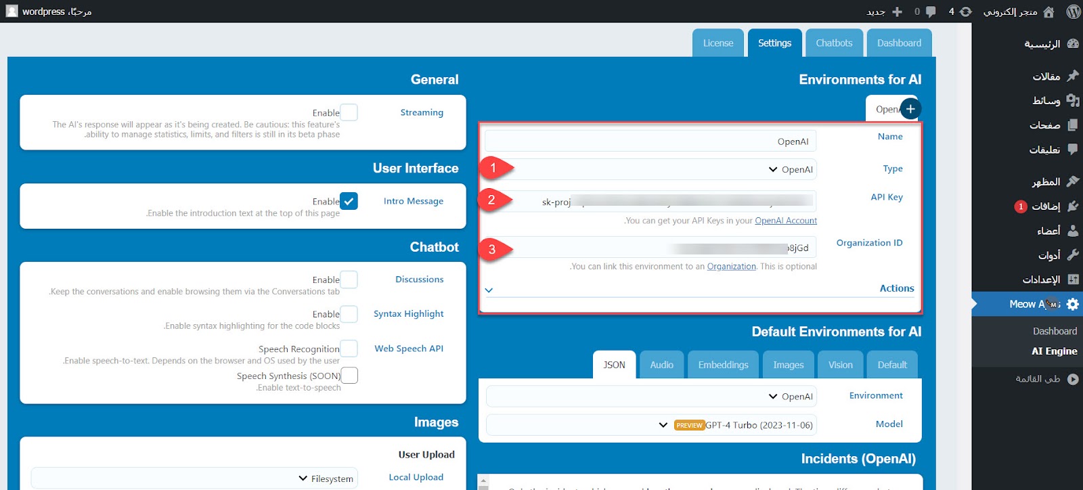The height and width of the screenshot is (490, 1083).
Task: Click the home icon for site name
Action: tap(1048, 12)
